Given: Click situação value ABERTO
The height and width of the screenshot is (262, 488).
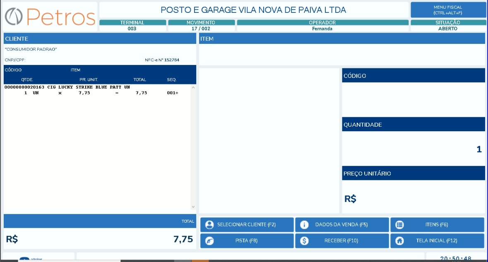Looking at the screenshot, I should pos(447,29).
